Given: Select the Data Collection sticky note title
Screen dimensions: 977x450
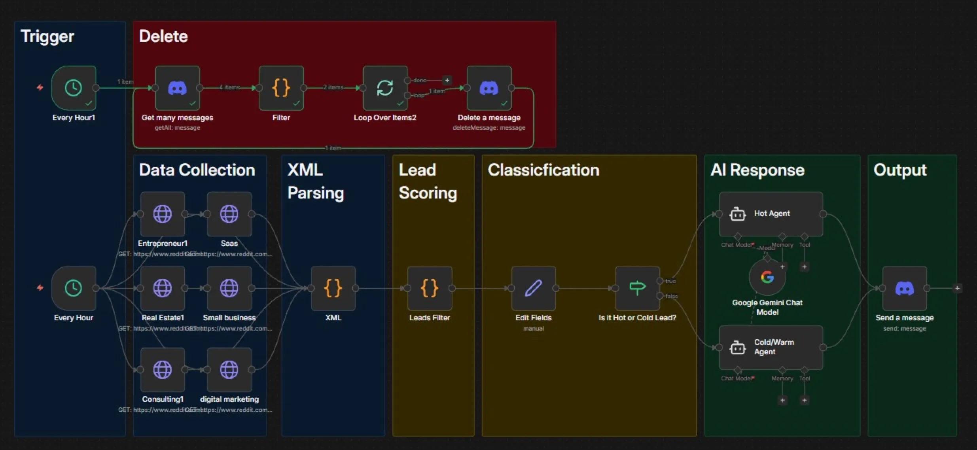Looking at the screenshot, I should 197,170.
